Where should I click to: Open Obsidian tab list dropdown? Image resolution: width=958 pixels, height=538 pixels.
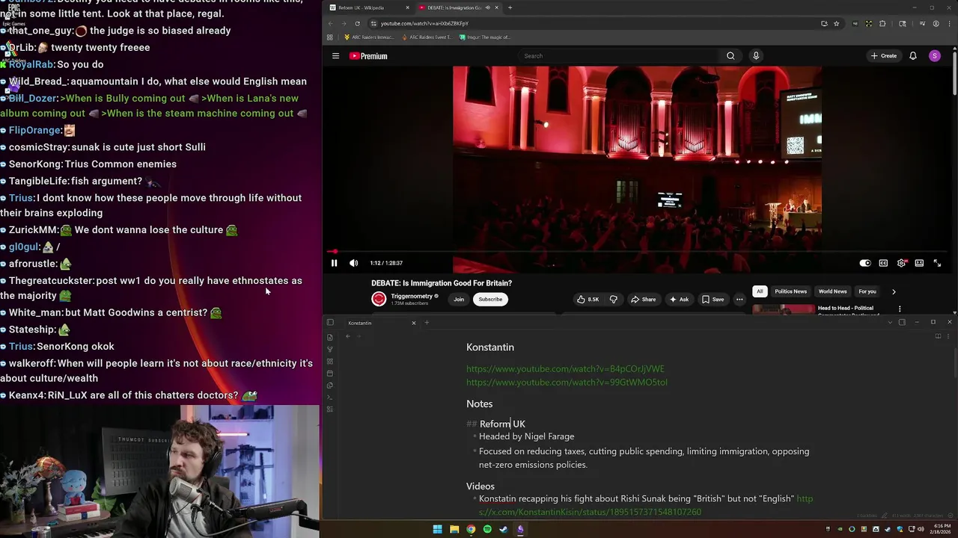coord(890,322)
